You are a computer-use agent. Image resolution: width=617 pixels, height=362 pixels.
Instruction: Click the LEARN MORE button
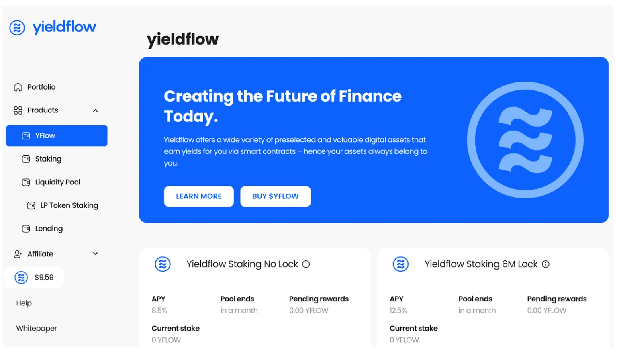pos(198,196)
